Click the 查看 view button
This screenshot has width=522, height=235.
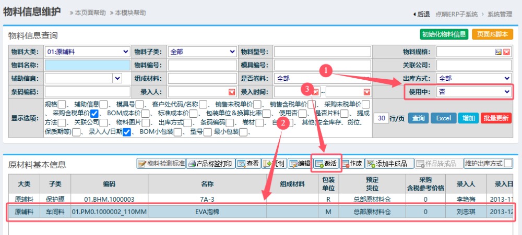[248, 164]
